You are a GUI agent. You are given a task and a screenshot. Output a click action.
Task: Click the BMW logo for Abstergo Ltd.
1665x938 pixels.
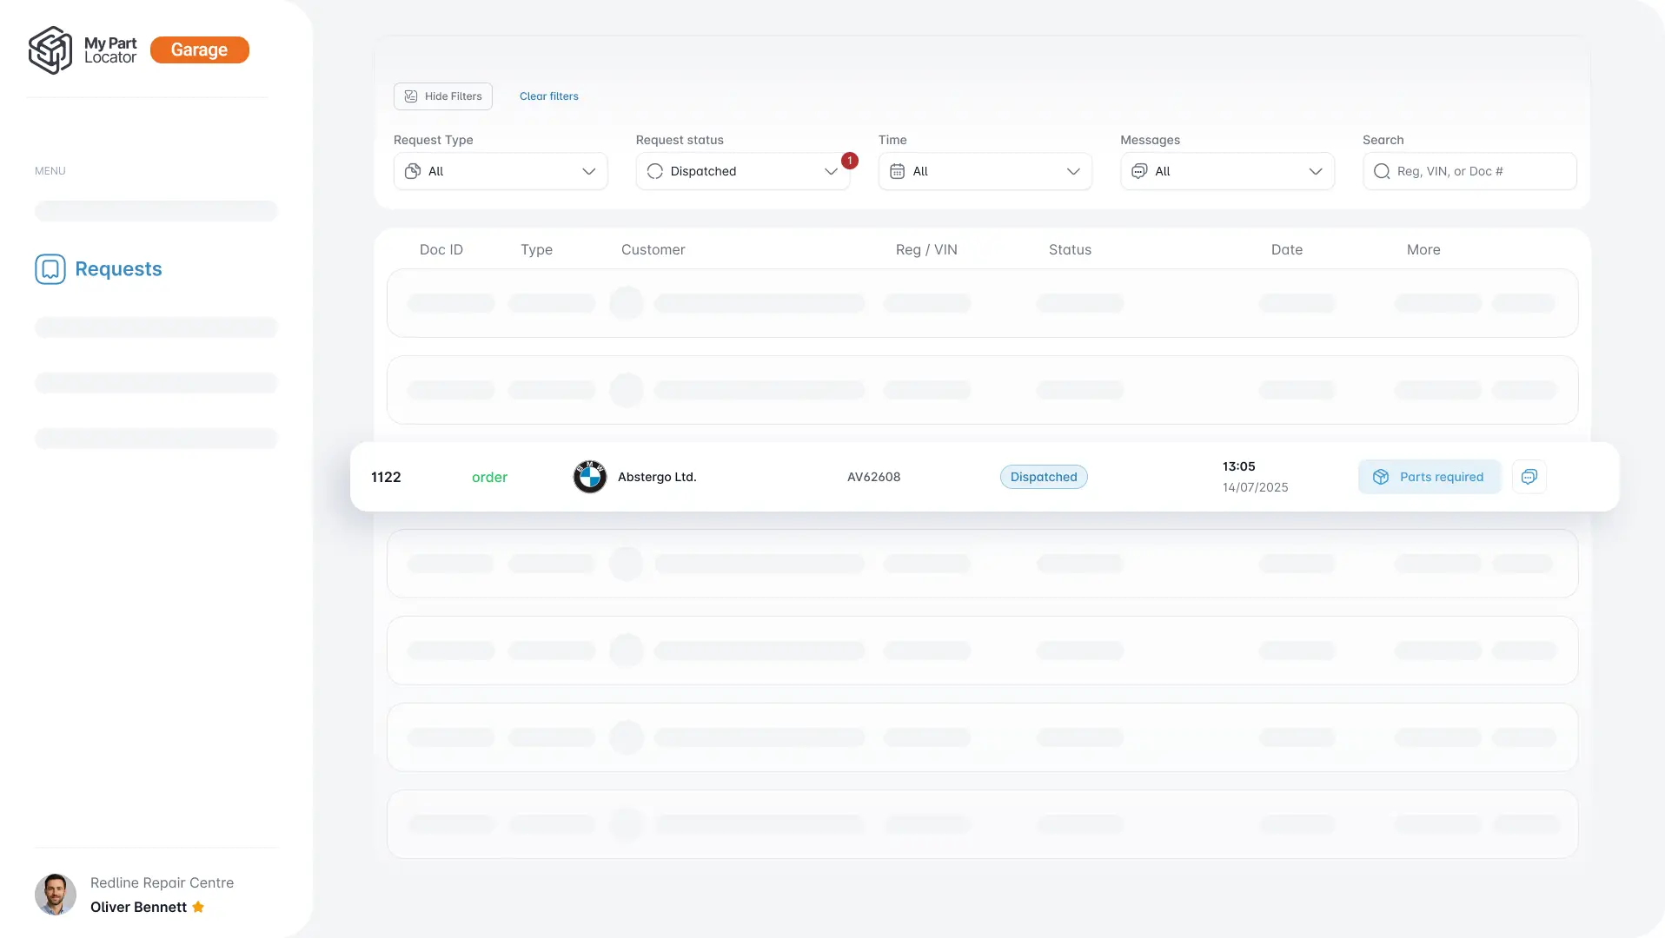589,477
